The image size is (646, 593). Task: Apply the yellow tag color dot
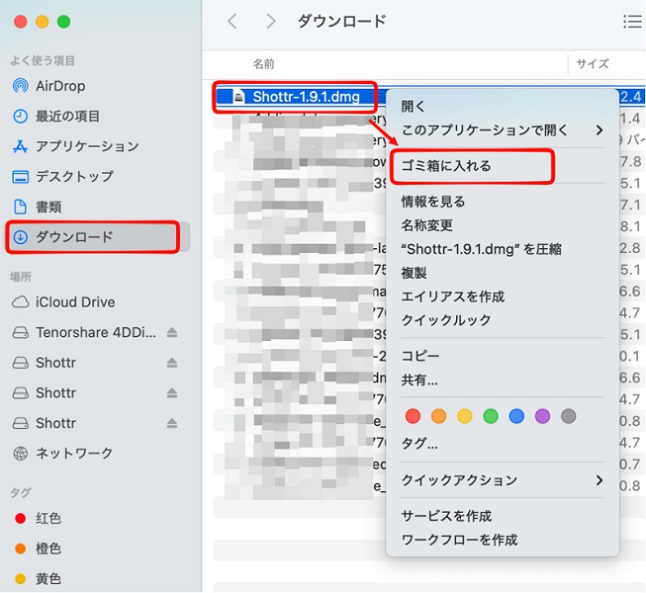[x=464, y=416]
